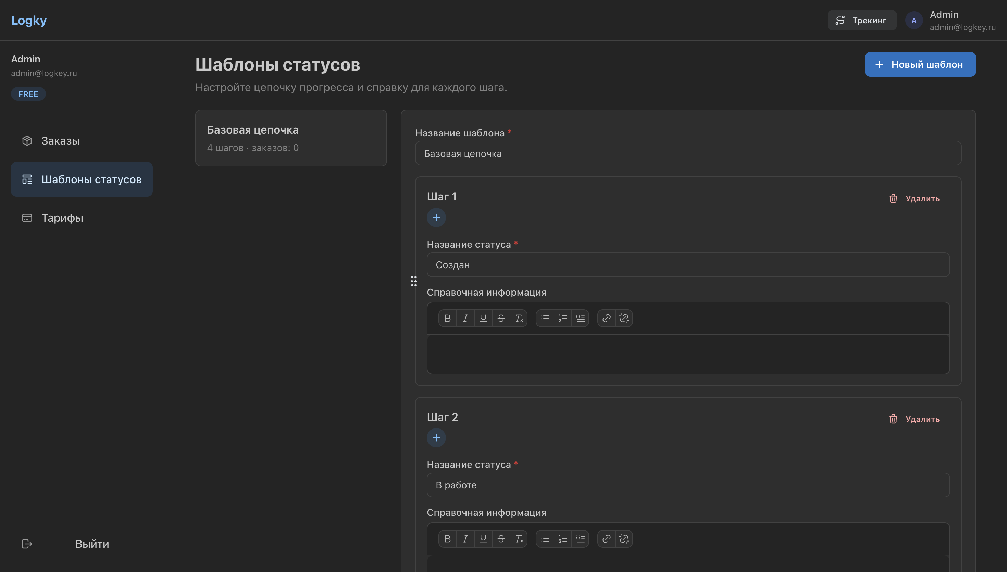
Task: Toggle bold in Шаг 1 editor
Action: point(447,318)
